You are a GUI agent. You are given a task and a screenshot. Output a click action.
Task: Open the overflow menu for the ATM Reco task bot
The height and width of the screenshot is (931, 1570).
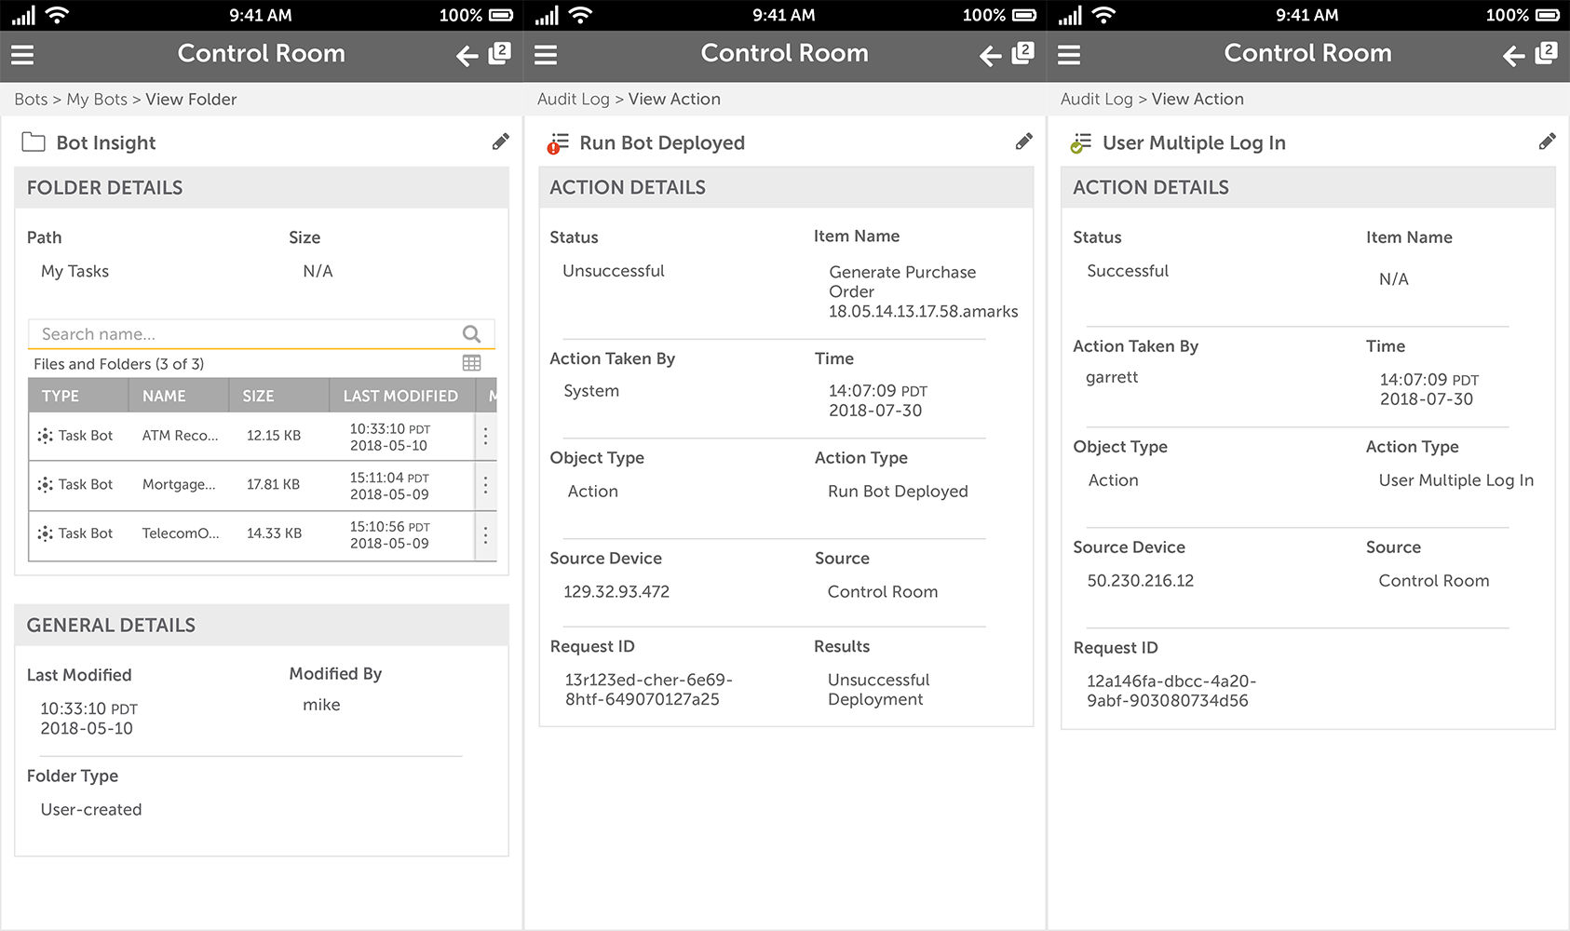pos(485,435)
